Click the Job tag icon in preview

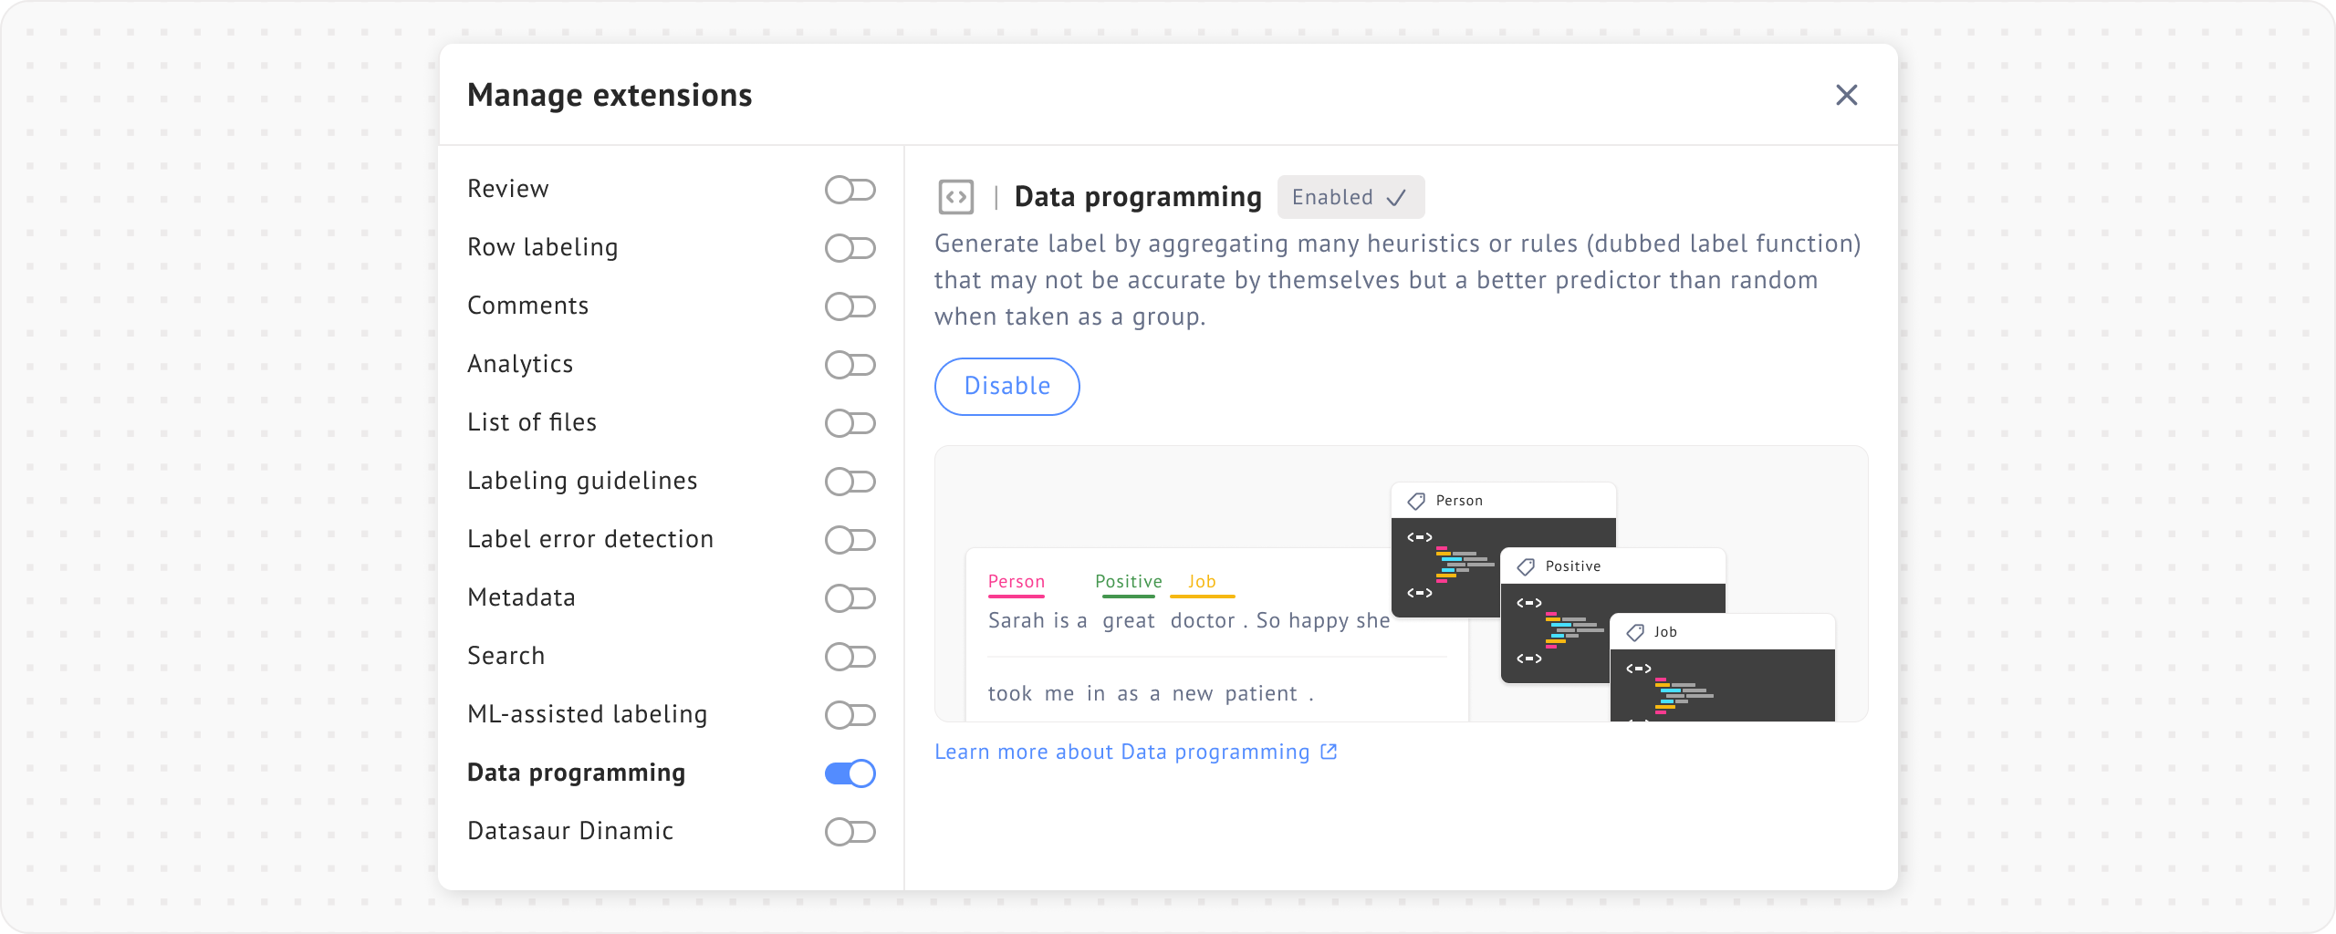click(x=1635, y=632)
